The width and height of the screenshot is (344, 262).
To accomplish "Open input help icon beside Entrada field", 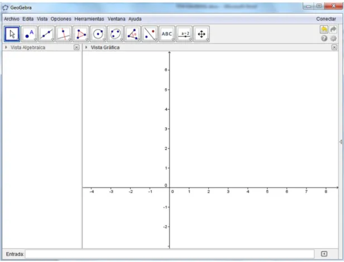I will (x=324, y=254).
